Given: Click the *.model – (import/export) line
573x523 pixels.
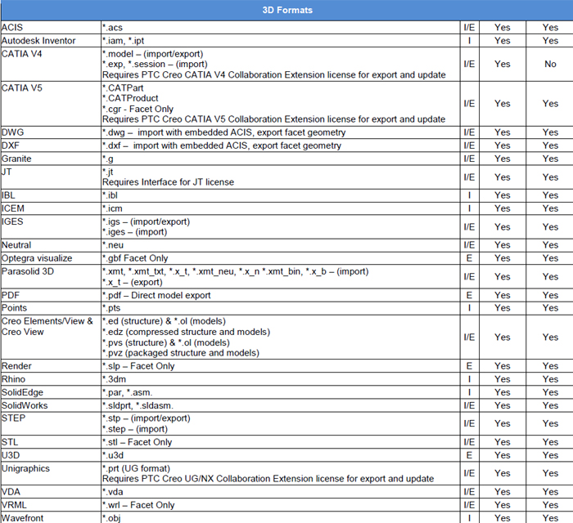Looking at the screenshot, I should click(153, 54).
